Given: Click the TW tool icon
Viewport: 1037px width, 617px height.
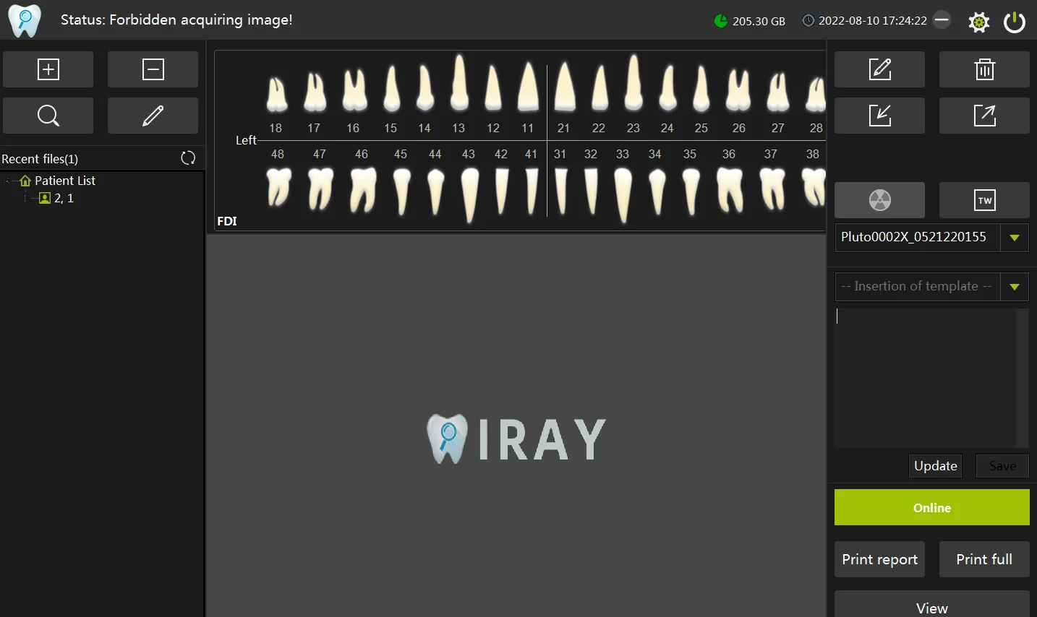Looking at the screenshot, I should (984, 200).
